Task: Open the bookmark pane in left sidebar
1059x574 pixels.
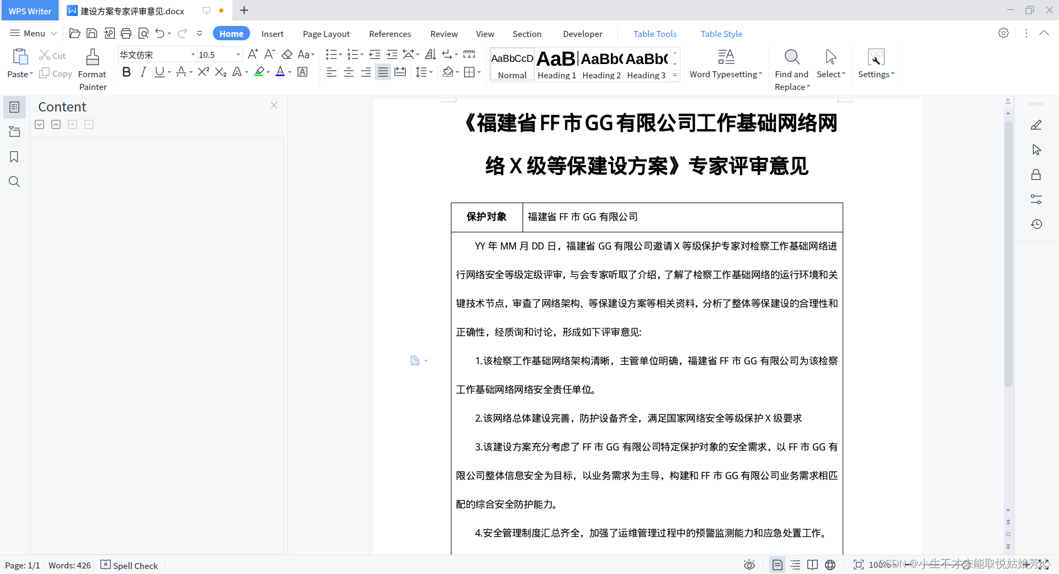Action: [x=14, y=157]
